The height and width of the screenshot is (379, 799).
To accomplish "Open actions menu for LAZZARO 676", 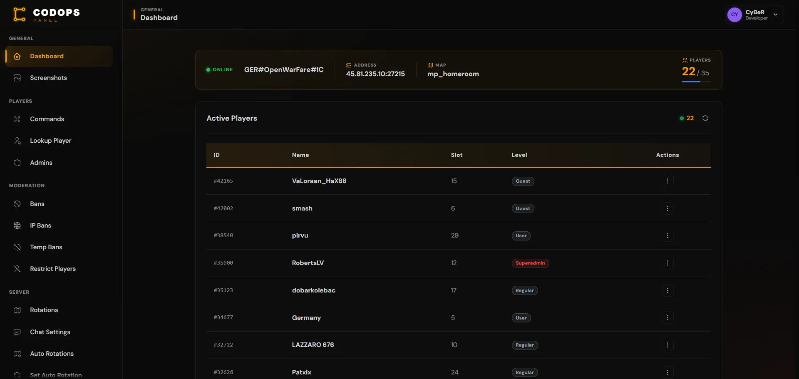I will coord(667,345).
